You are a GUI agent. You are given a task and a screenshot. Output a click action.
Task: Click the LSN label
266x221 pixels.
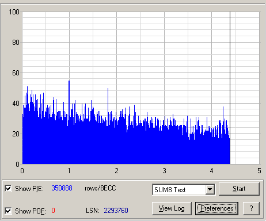pos(93,211)
